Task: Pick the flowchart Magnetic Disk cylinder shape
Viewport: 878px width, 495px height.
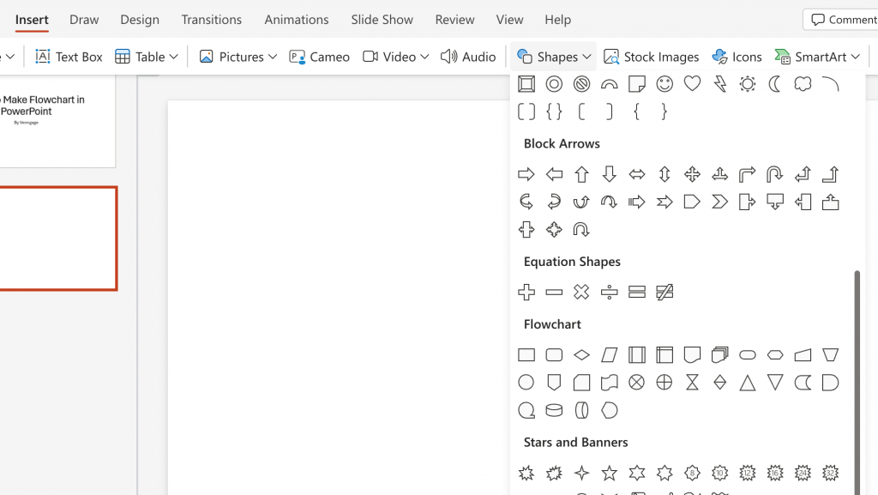Action: click(x=554, y=410)
